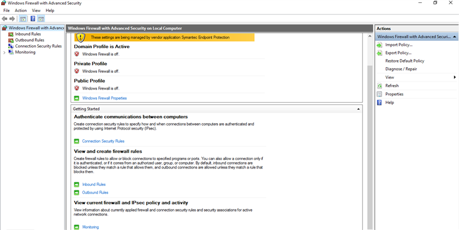The image size is (459, 230).
Task: Click the Back arrow in the toolbar
Action: point(5,18)
